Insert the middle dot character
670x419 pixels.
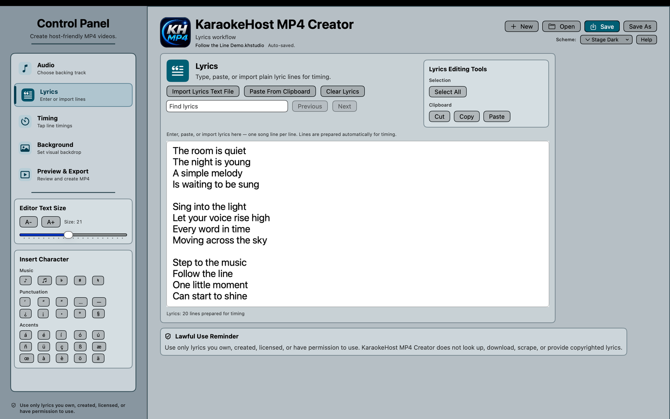pos(62,313)
